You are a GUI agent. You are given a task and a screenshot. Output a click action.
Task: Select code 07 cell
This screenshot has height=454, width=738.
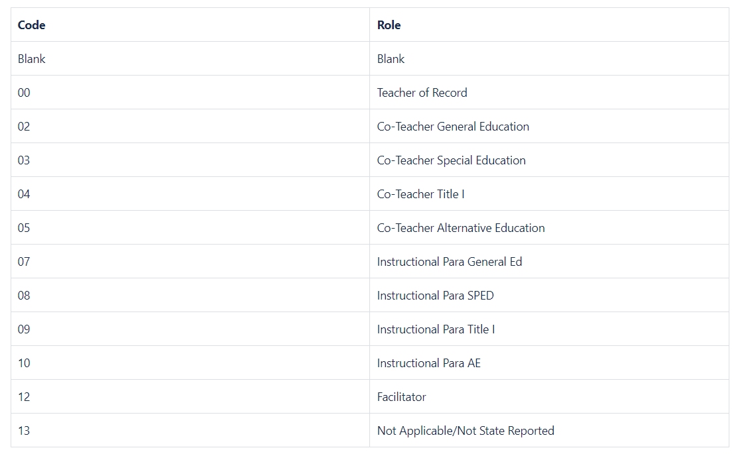click(x=24, y=262)
